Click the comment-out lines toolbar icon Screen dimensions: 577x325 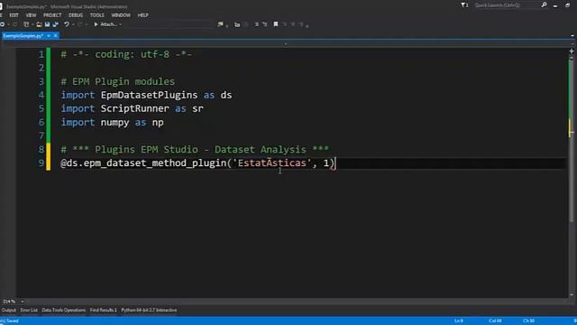tap(256, 24)
